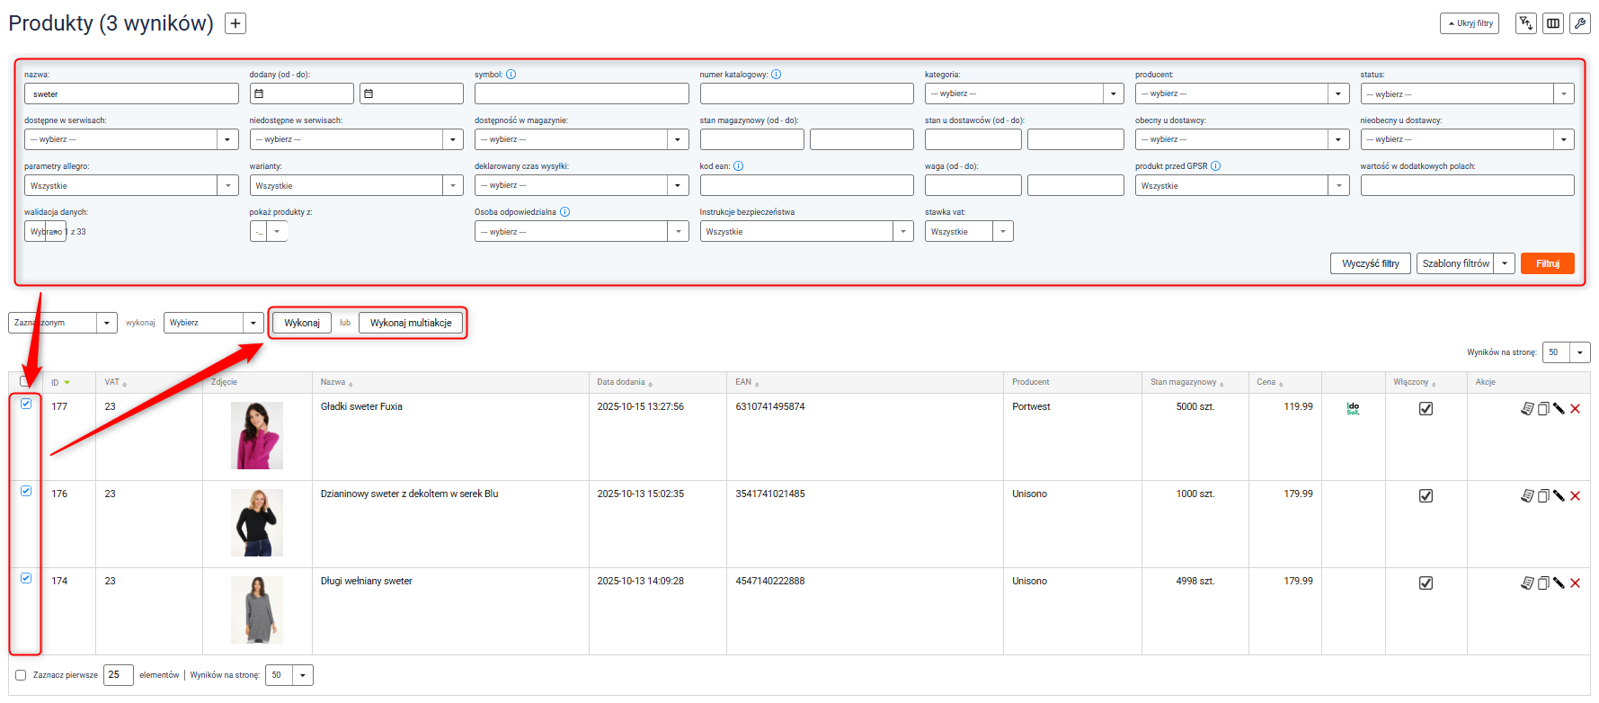Delete product 176 with the red X icon
This screenshot has width=1599, height=703.
1575,496
